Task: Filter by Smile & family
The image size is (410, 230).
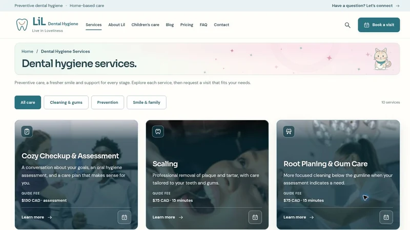Action: pyautogui.click(x=147, y=103)
